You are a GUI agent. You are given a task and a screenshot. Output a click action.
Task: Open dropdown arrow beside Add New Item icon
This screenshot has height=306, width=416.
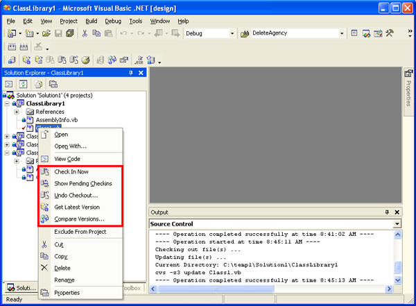point(37,33)
